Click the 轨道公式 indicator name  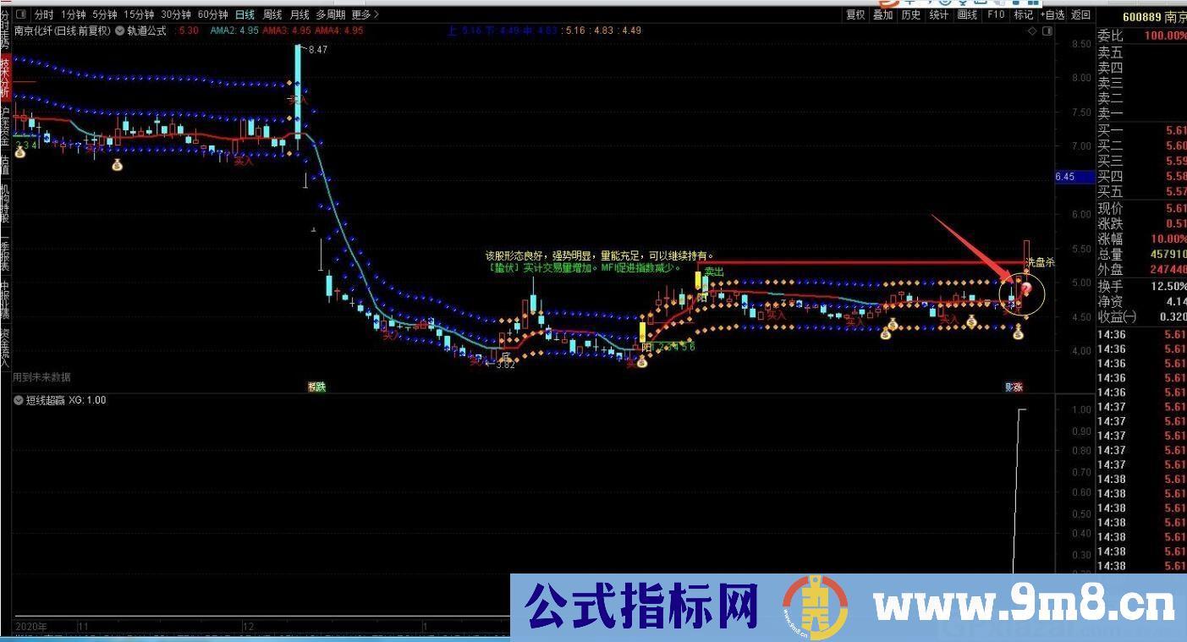click(146, 30)
